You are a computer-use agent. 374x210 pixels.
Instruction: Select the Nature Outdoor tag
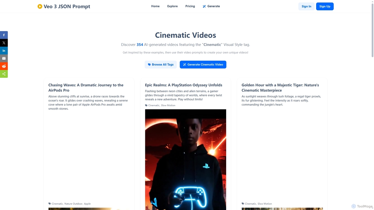pyautogui.click(x=73, y=204)
